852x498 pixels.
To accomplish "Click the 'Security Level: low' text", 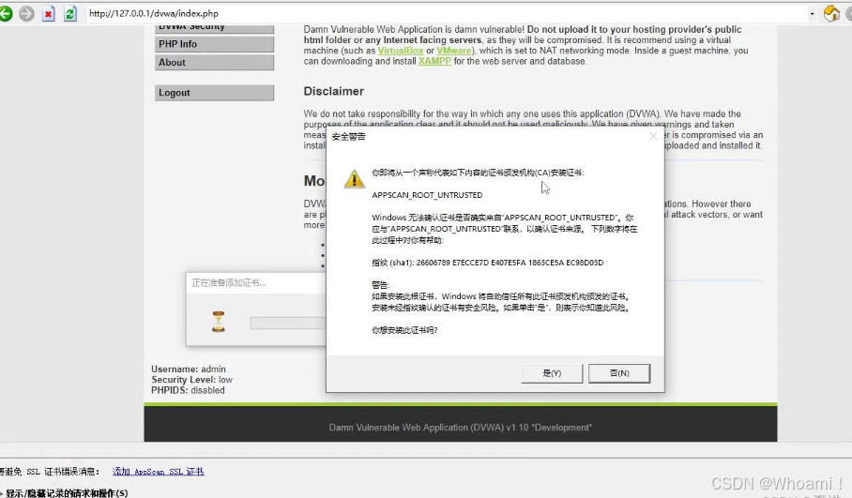I will coord(191,380).
